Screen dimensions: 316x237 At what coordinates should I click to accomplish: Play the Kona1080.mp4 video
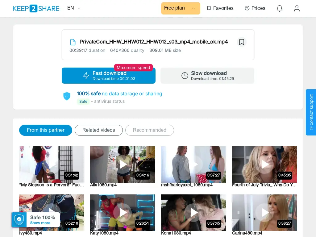pyautogui.click(x=193, y=212)
